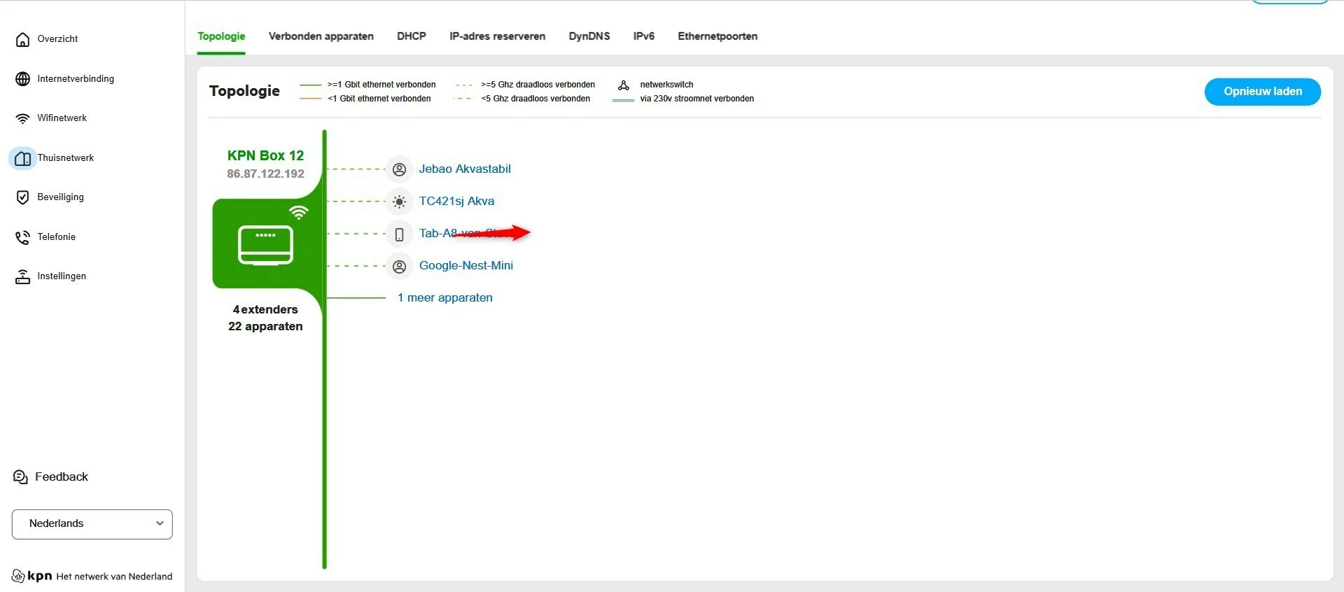
Task: Click legend text '>=1 Gbit ethernet verbonden'
Action: (381, 85)
